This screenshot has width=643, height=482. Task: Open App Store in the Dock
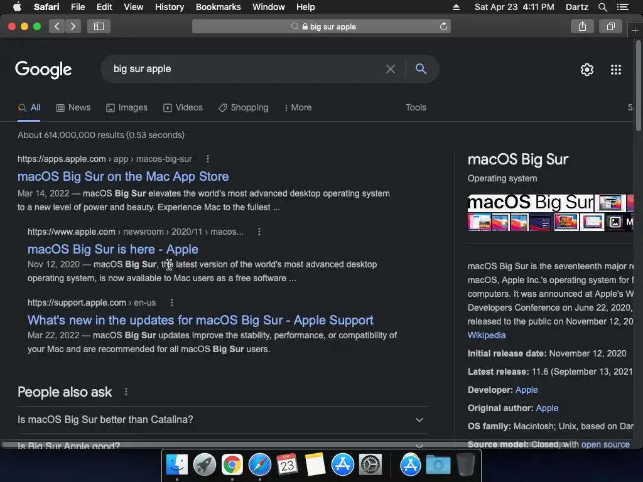pos(342,465)
